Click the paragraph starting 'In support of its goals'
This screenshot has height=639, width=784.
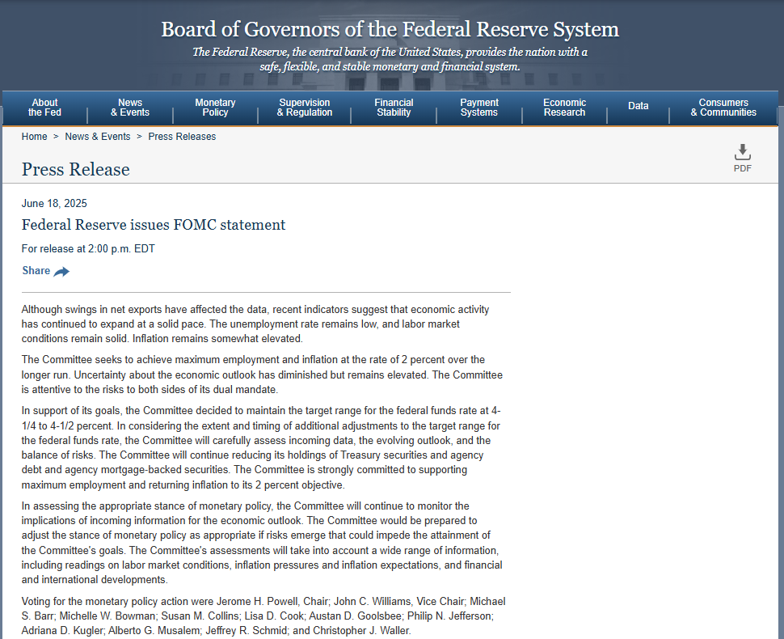point(261,448)
